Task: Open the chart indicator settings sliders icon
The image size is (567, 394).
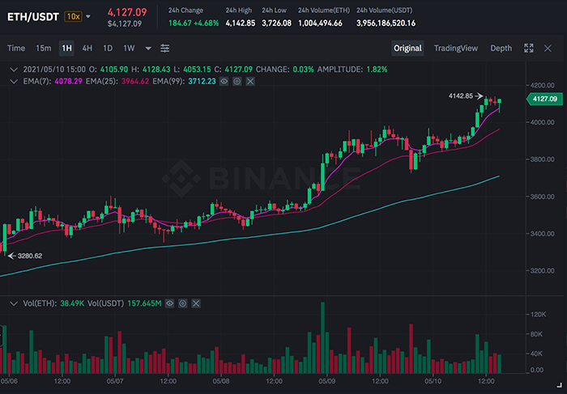Action: pyautogui.click(x=165, y=48)
